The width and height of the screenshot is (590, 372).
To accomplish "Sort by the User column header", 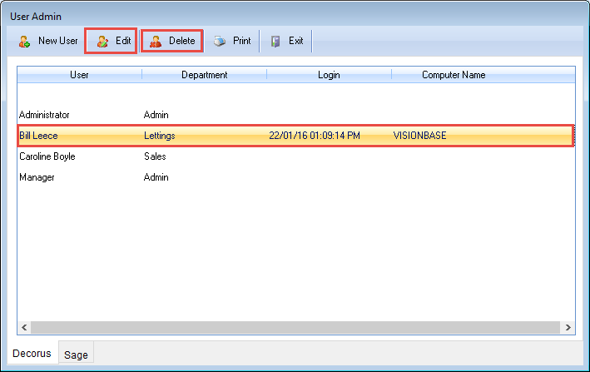I will click(79, 75).
